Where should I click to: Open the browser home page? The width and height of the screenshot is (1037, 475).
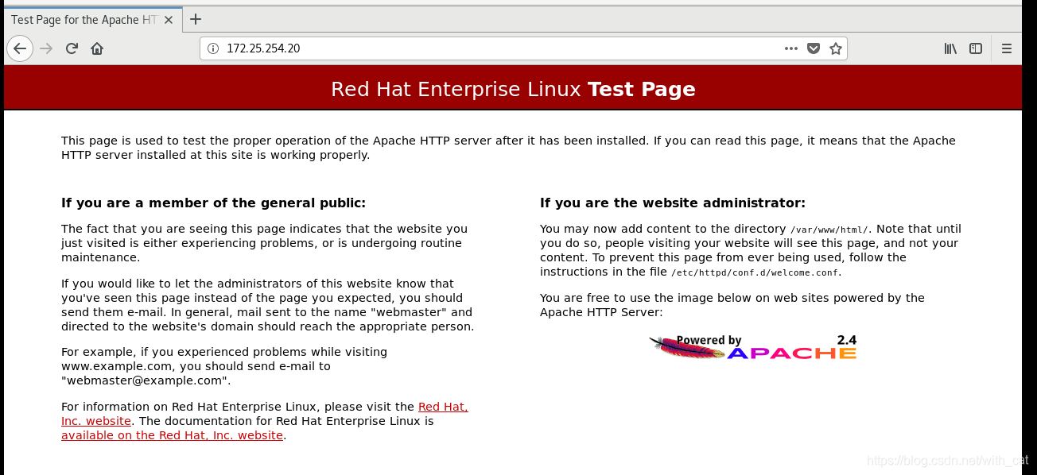click(x=97, y=48)
